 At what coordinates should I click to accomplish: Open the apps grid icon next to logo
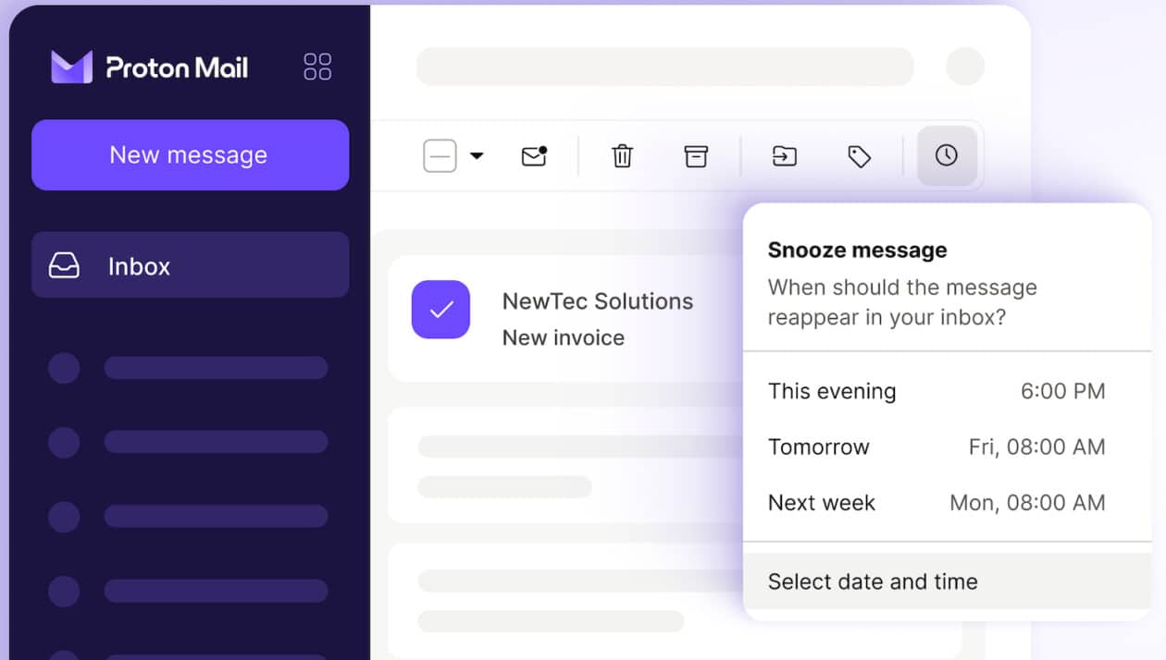316,66
